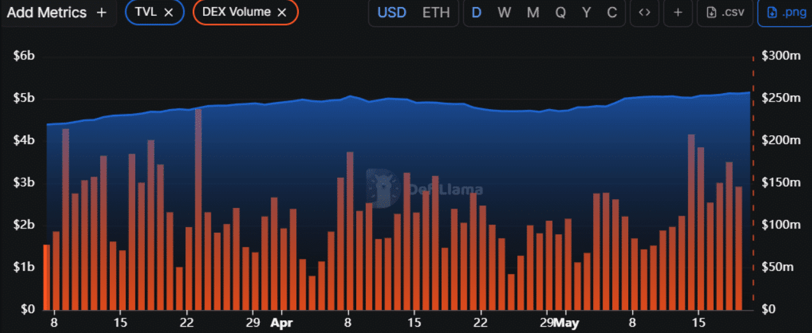This screenshot has height=333, width=812.
Task: Click the $4b left axis label
Action: pos(24,140)
